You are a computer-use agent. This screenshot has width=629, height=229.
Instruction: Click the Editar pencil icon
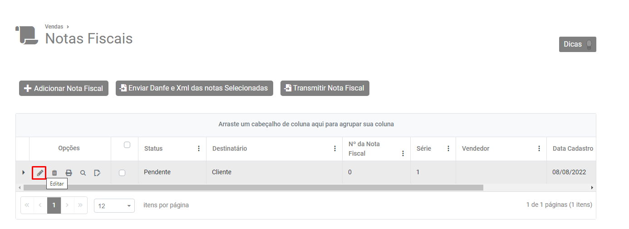(39, 172)
